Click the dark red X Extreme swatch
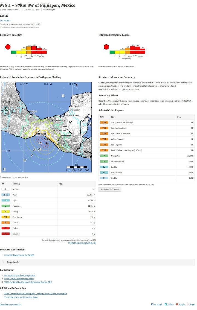 (5, 234)
